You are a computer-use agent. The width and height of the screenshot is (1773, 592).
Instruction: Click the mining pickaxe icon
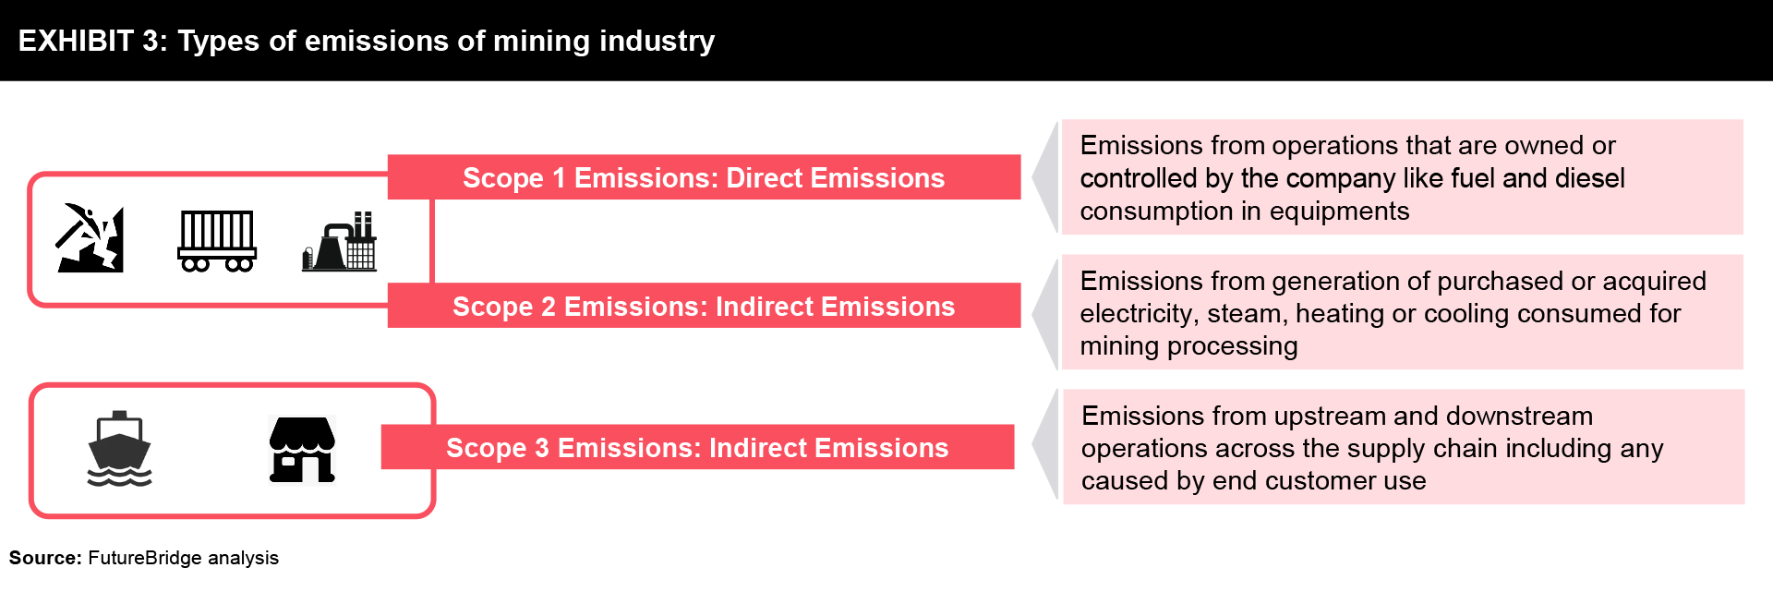[x=90, y=238]
